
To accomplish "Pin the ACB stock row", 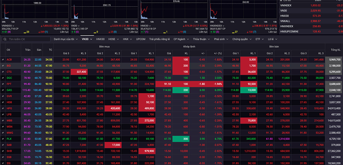I will point(3,59).
